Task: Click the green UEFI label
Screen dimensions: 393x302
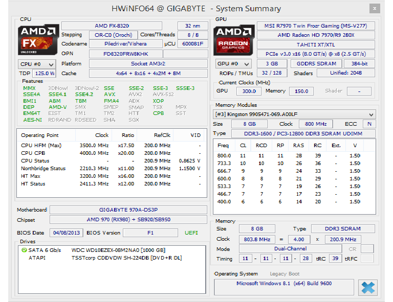Action: point(191,233)
